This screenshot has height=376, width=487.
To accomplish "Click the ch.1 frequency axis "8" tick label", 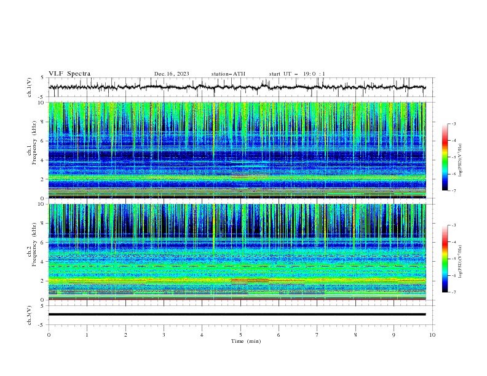I will [44, 122].
